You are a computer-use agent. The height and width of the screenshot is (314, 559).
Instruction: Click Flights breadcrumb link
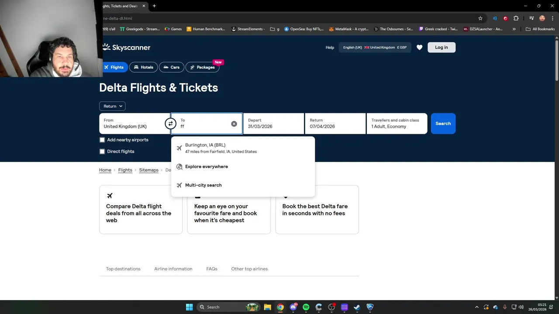coord(125,170)
